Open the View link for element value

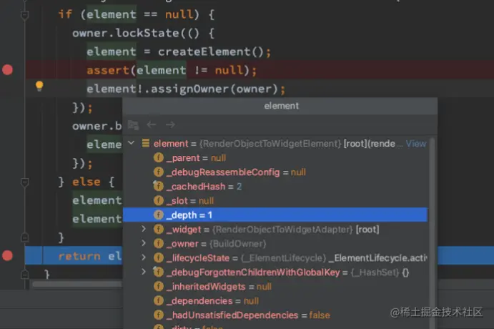click(x=416, y=144)
